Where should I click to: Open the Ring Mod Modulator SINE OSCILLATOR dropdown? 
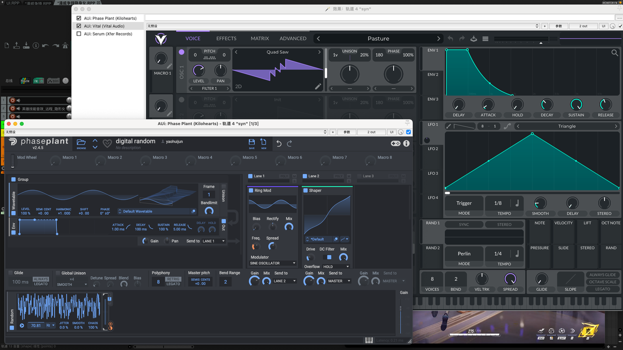pos(273,263)
